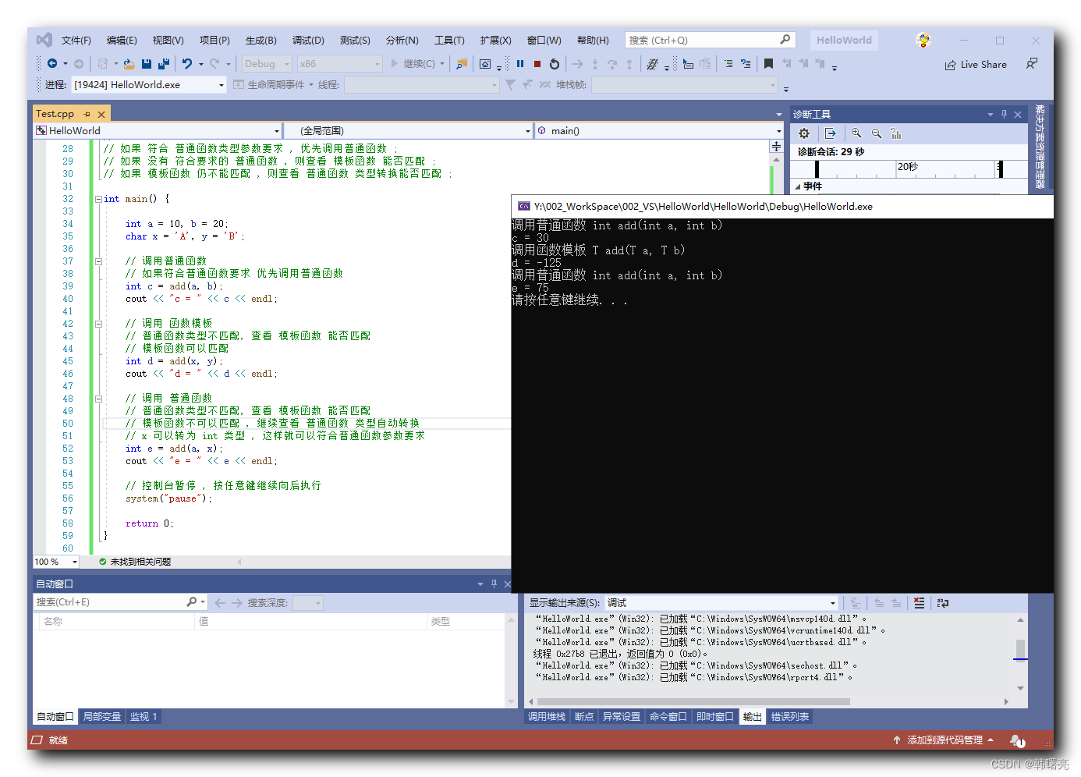This screenshot has width=1081, height=777.
Task: Collapse the comment block at line 48
Action: point(98,399)
